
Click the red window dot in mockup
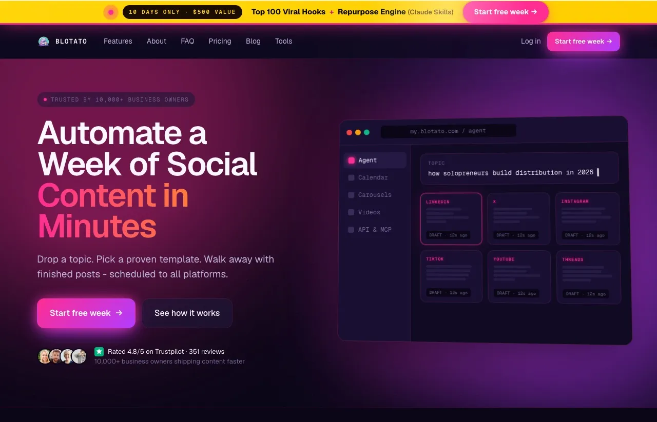350,132
